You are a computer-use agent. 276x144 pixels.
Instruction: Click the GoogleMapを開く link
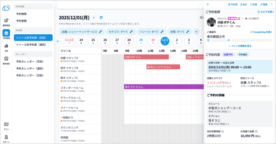tap(261, 32)
